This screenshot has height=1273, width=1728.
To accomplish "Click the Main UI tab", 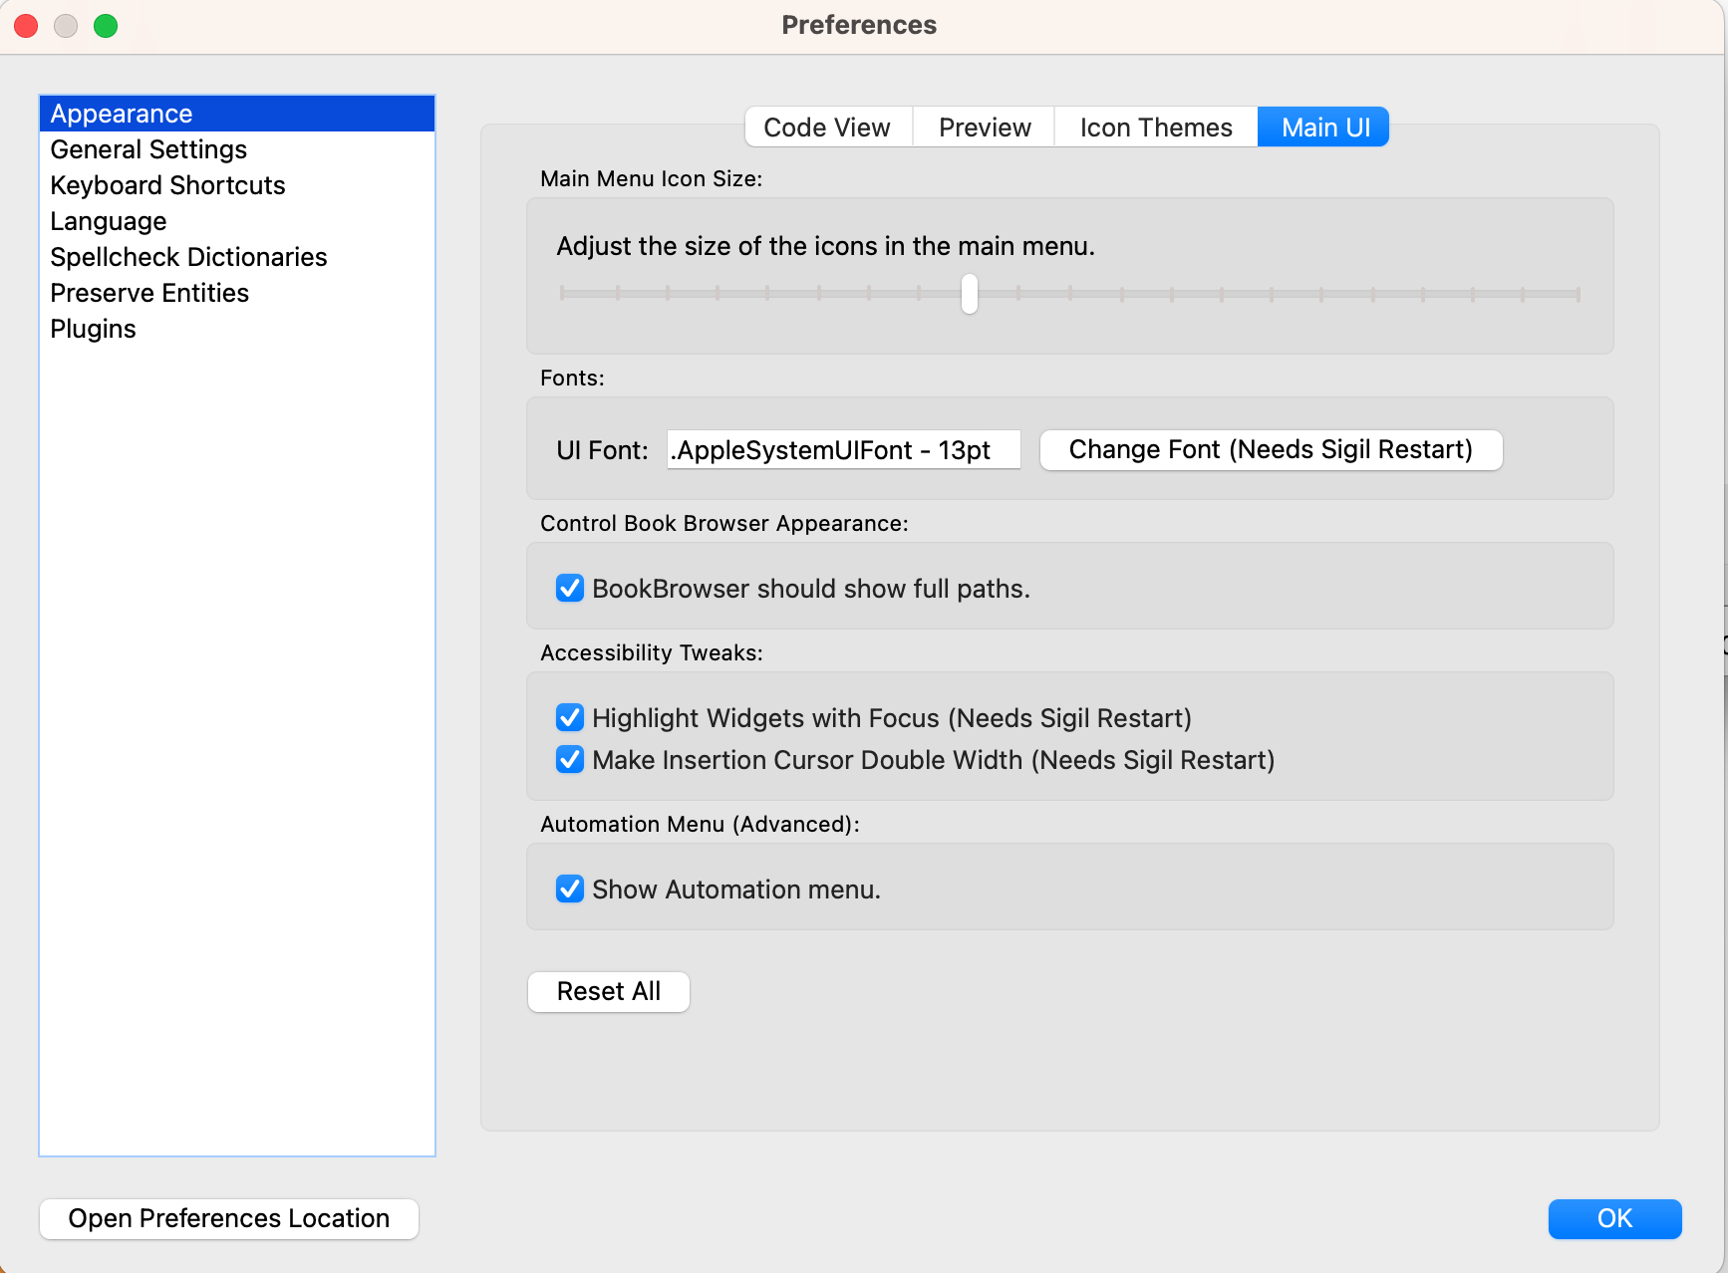I will (1324, 127).
